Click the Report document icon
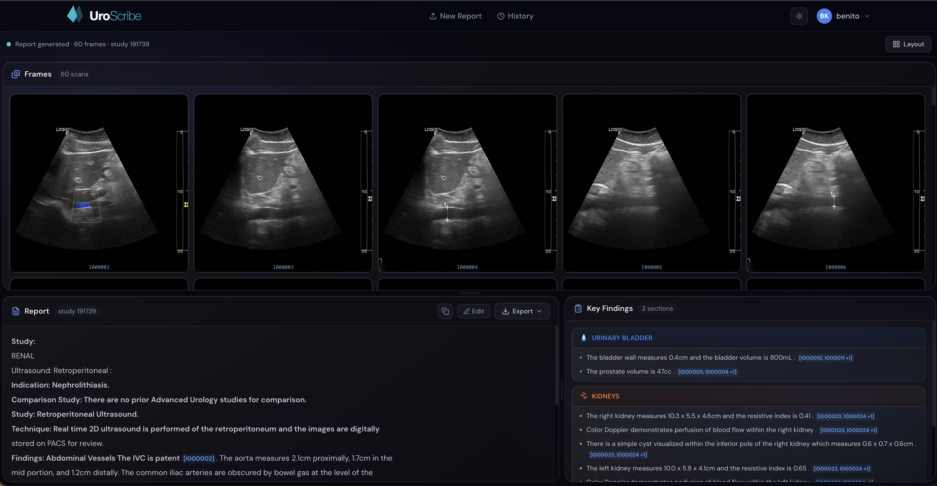The width and height of the screenshot is (937, 486). (x=16, y=311)
